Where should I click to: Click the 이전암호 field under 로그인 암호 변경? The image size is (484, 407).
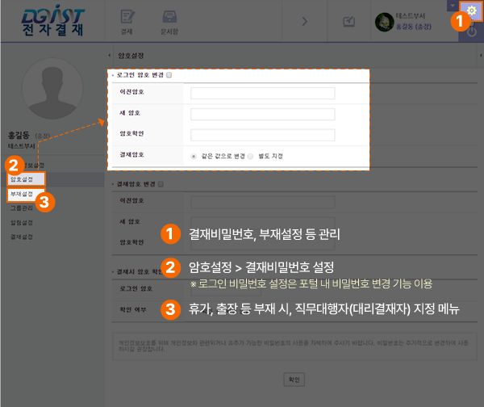pyautogui.click(x=263, y=93)
